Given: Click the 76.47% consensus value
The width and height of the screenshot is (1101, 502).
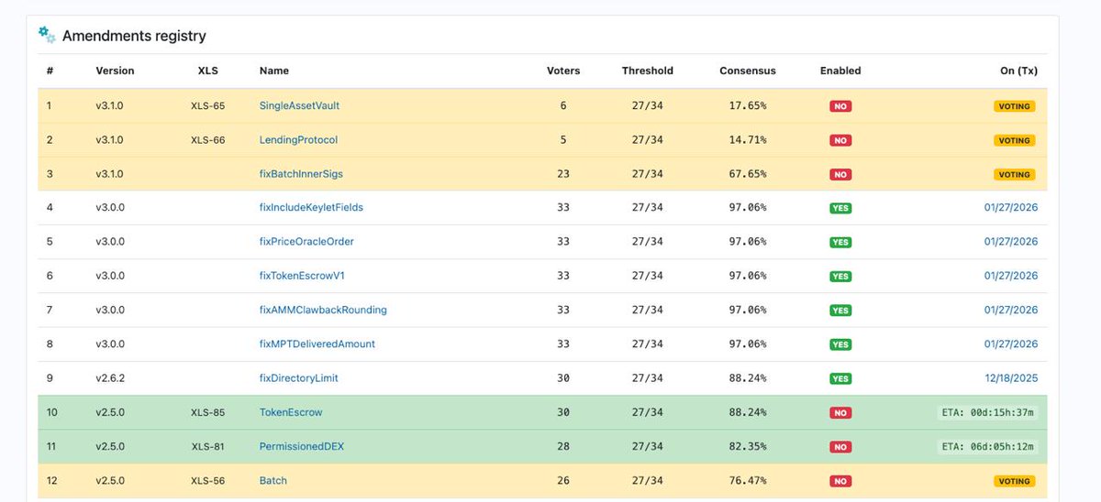Looking at the screenshot, I should pos(748,480).
